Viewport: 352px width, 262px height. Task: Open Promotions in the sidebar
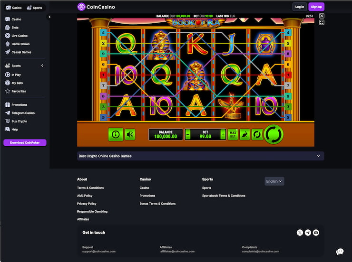pyautogui.click(x=16, y=104)
